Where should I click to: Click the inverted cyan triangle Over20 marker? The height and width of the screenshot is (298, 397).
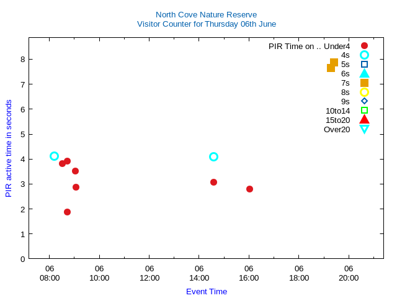(x=364, y=129)
